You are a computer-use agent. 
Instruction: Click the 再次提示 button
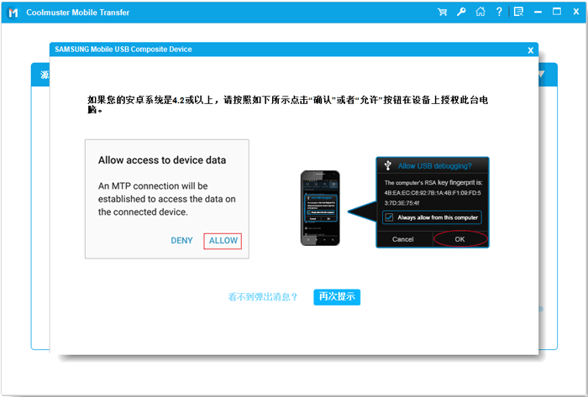(x=337, y=297)
